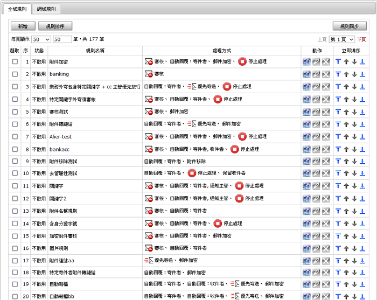Go to next page via 下頁 link

pos(361,39)
